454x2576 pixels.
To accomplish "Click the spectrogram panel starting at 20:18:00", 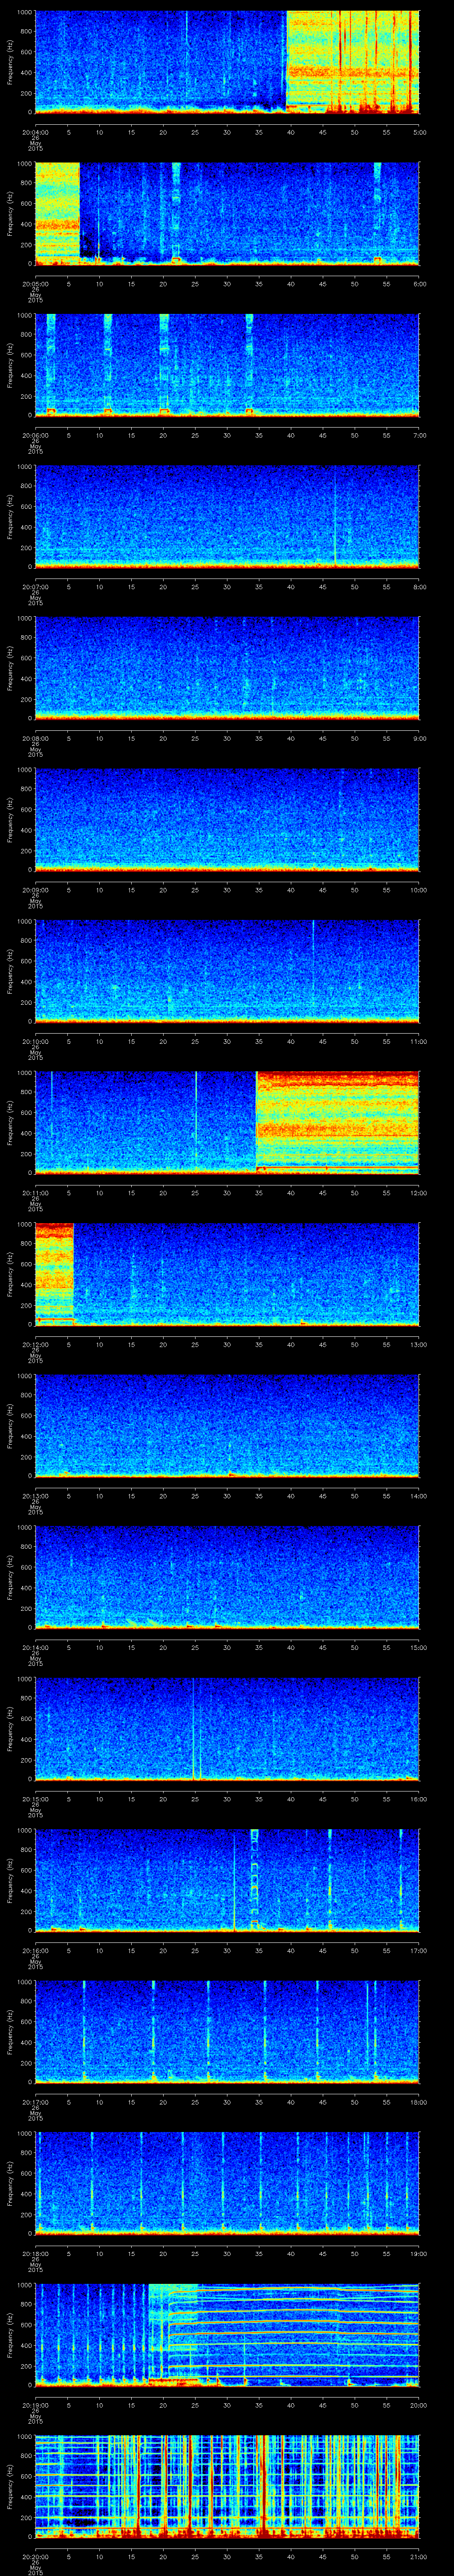I will pos(227,2184).
